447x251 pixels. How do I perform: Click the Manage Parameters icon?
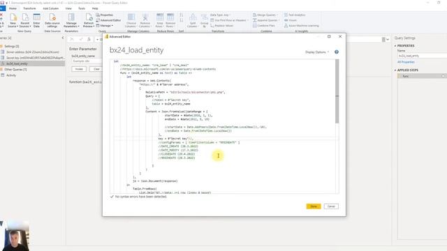[71, 20]
